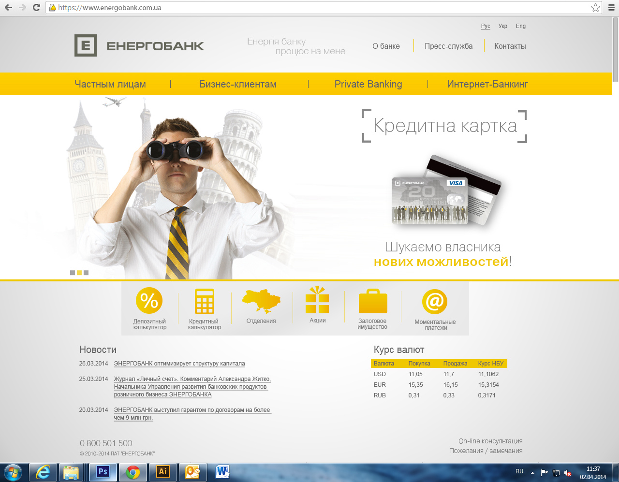Click the EUR Покупка rate 15,35
This screenshot has width=619, height=482.
click(415, 385)
